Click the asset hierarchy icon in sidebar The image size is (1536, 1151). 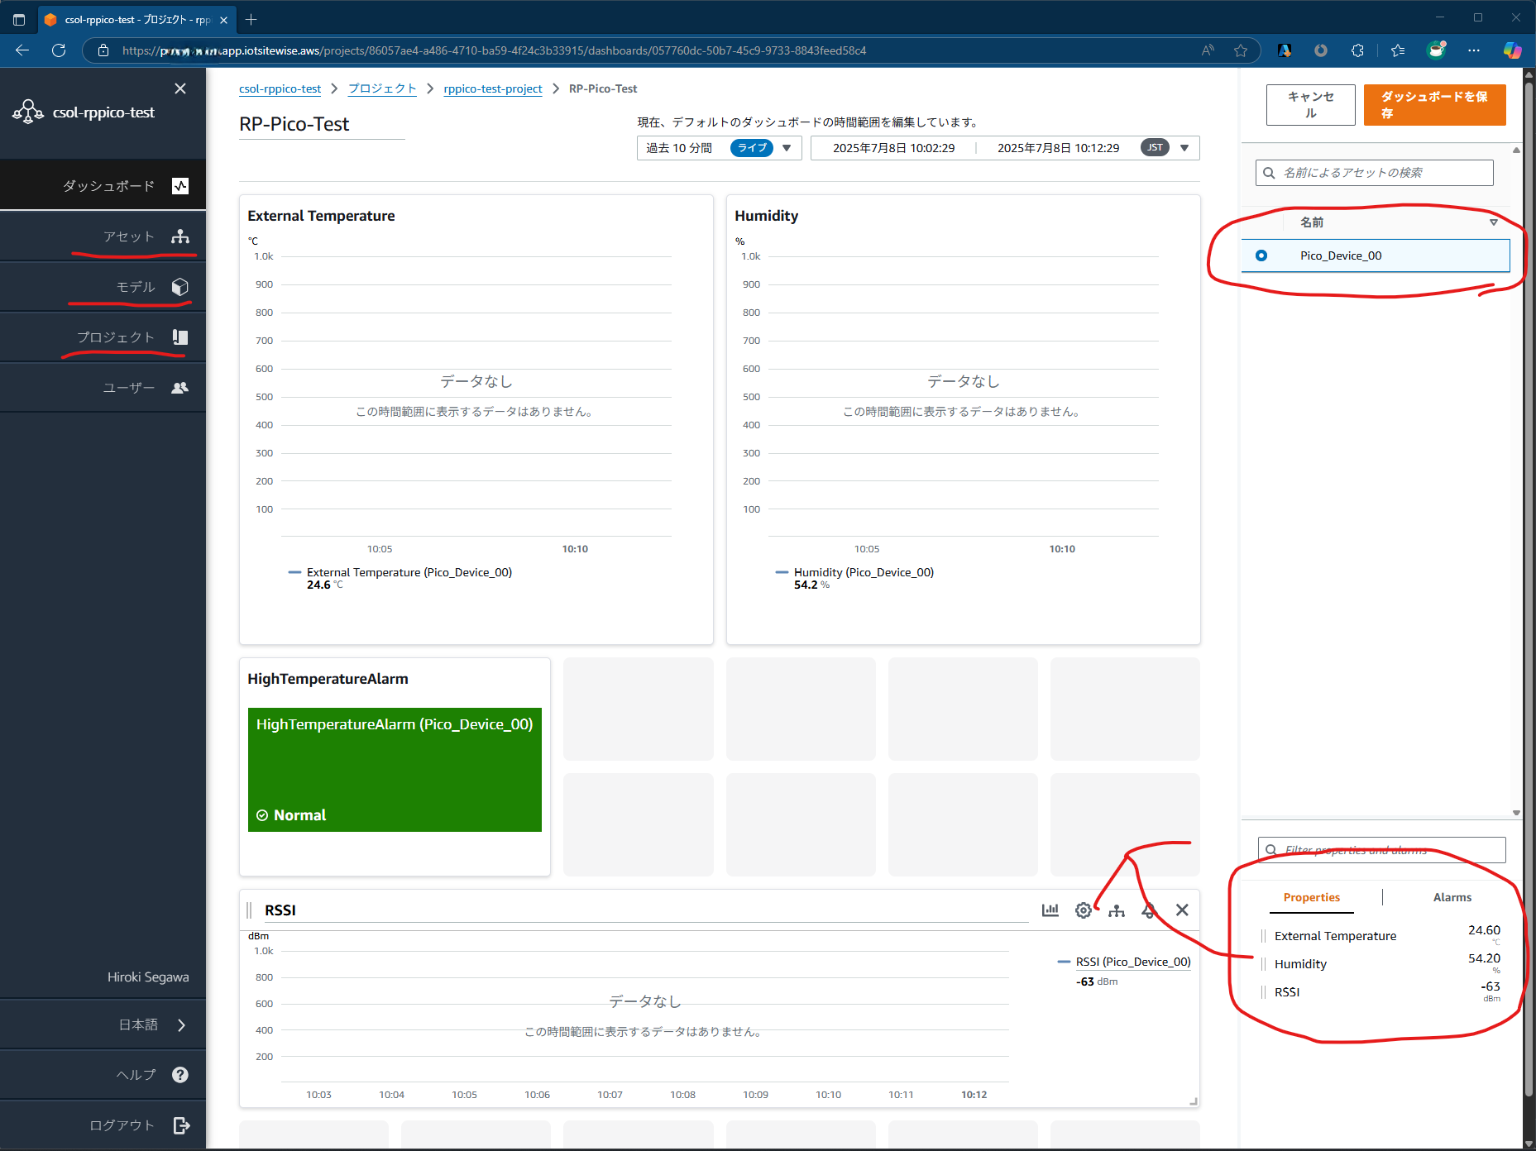click(x=180, y=236)
